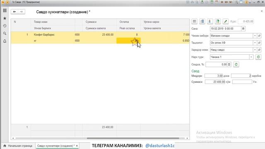This screenshot has height=149, width=265.
Task: Select the кг unit cell
Action: click(x=53, y=41)
